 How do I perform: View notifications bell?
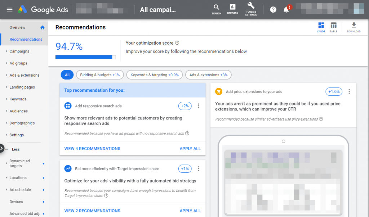pos(286,10)
